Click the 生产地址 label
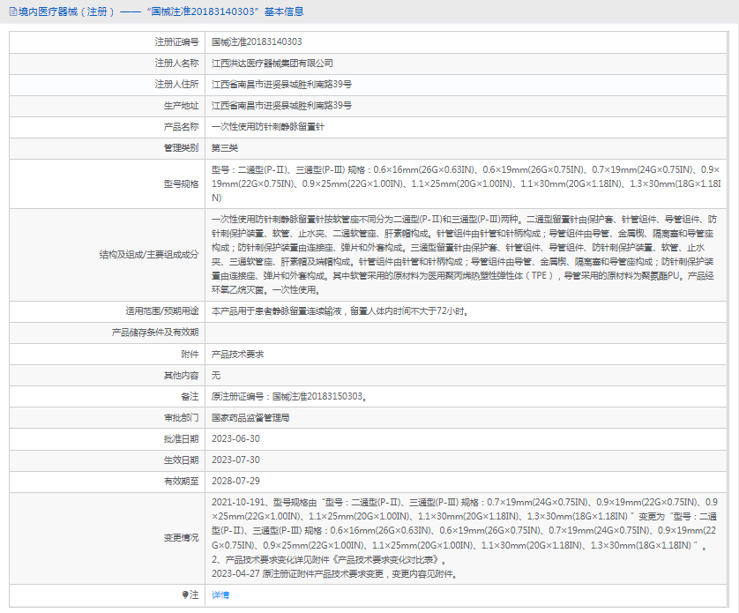This screenshot has height=613, width=739. tap(182, 106)
